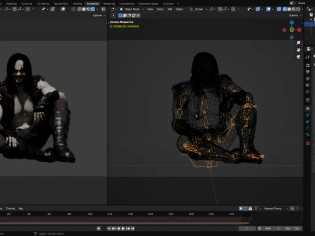
Task: Toggle X-ray in right viewport
Action: pos(279,9)
